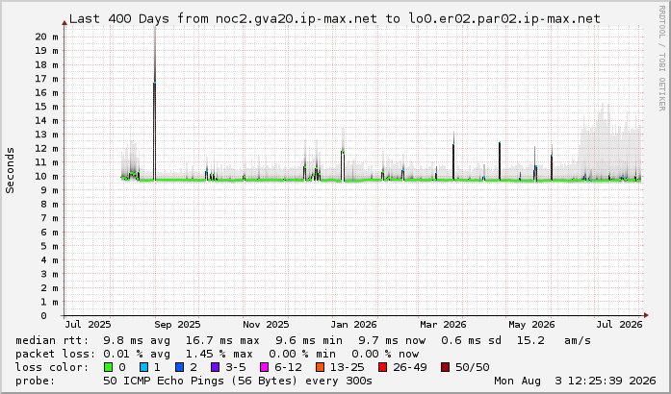
Task: Click the '1.45 % max' packet loss value
Action: pyautogui.click(x=219, y=354)
